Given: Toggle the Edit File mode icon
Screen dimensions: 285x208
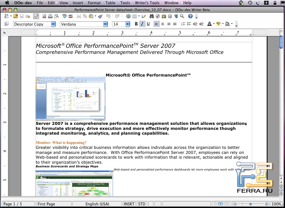Looking at the screenshot, I should click(x=36, y=16).
